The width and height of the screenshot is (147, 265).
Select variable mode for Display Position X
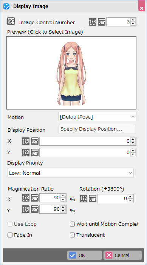click(x=35, y=141)
